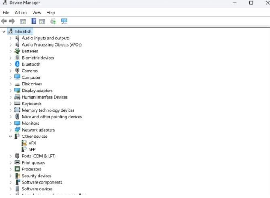
Task: Click the Memory technology devices icon
Action: (x=17, y=110)
